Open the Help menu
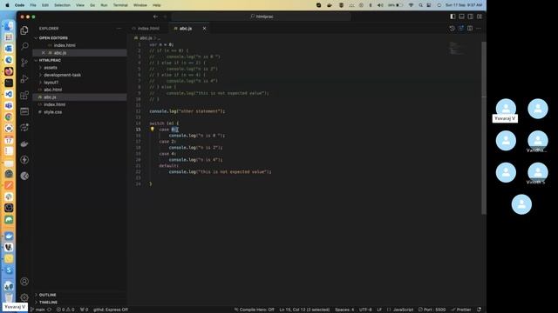 [157, 5]
